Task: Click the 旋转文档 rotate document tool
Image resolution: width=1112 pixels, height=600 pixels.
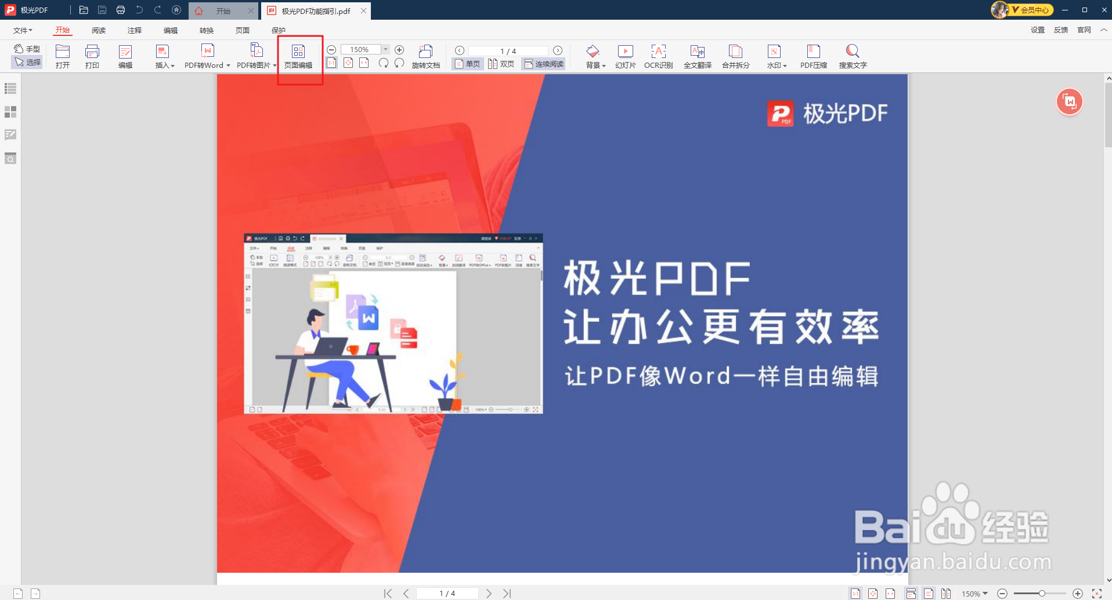Action: [426, 56]
